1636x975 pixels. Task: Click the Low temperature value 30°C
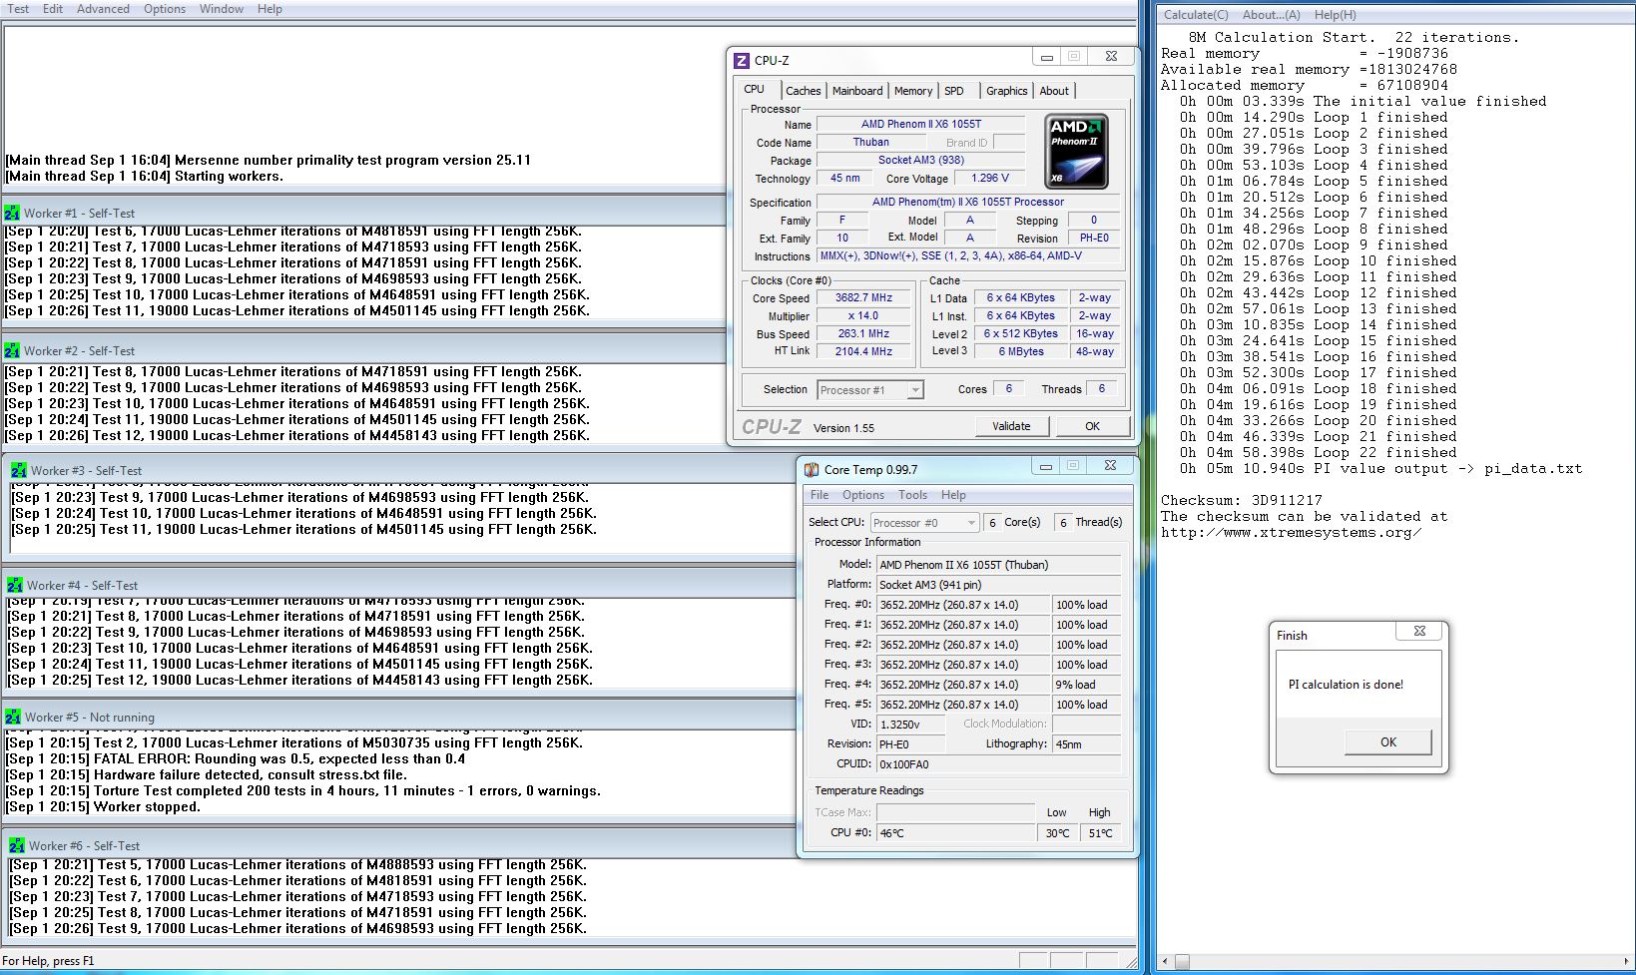(x=1057, y=833)
